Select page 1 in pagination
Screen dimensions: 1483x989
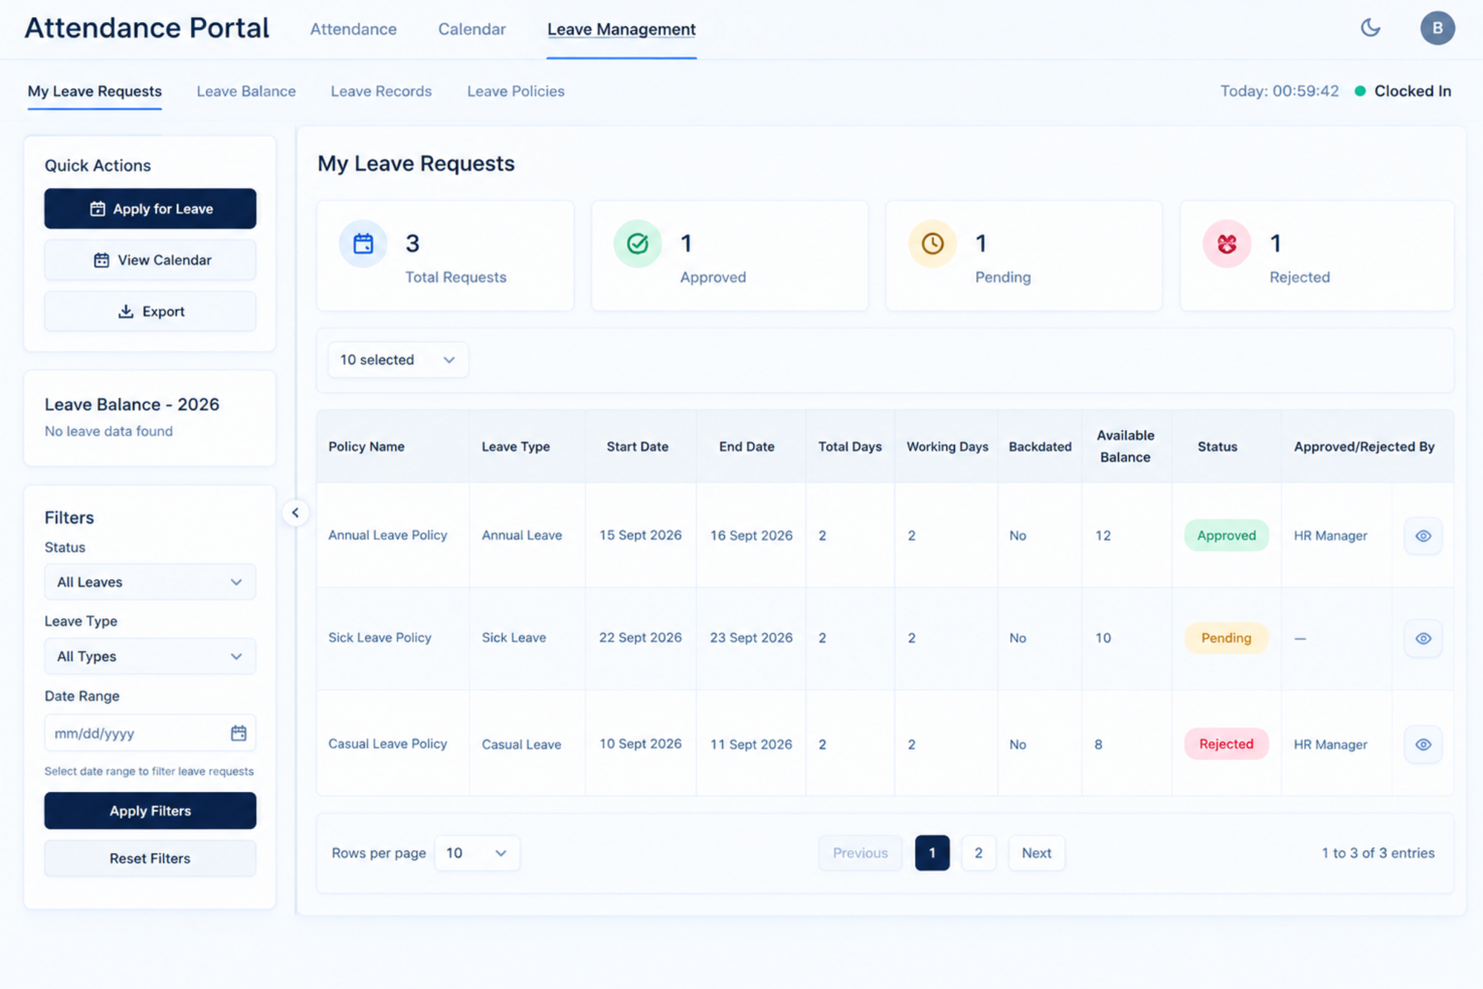[x=932, y=853]
